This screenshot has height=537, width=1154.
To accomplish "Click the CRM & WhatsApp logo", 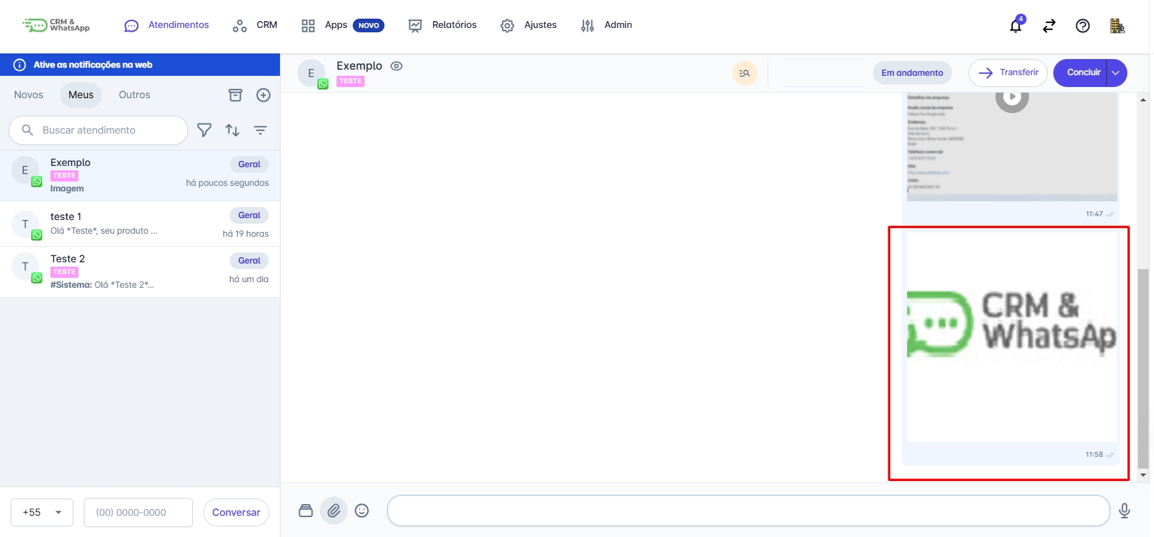I will (56, 25).
